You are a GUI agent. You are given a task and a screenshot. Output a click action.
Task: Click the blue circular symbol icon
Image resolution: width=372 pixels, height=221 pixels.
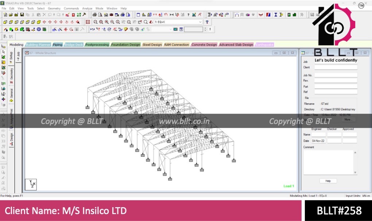click(39, 30)
